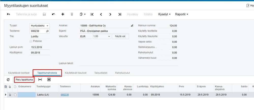Go to next record arrow
This screenshot has height=110, width=254.
click(x=110, y=14)
